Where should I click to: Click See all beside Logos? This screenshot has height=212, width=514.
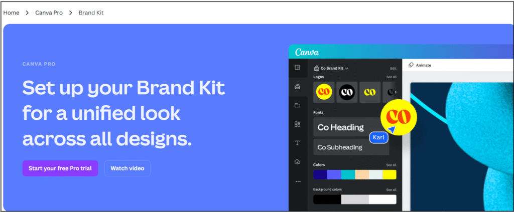[391, 77]
